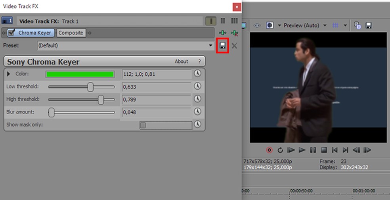This screenshot has width=390, height=200.
Task: Animate Show mask only clock icon
Action: tap(197, 124)
